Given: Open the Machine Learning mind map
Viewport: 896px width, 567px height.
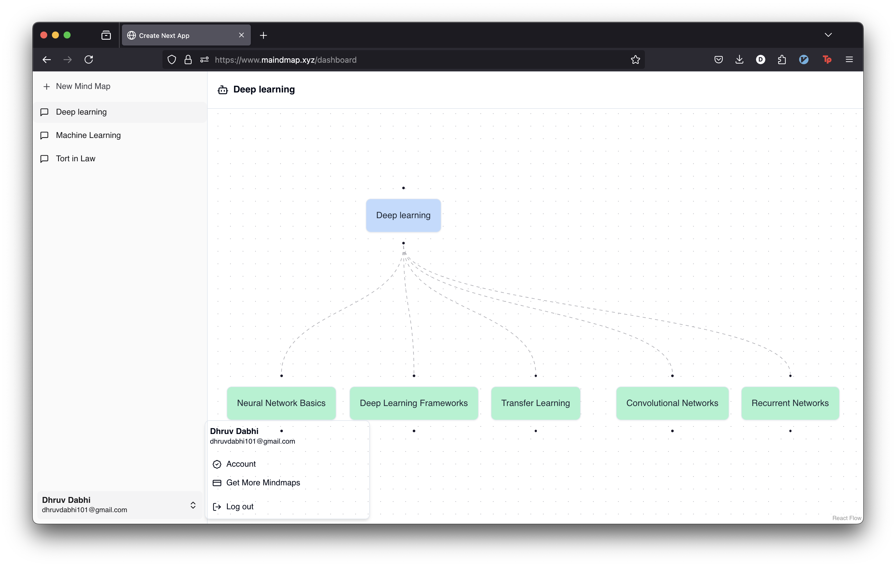Looking at the screenshot, I should (120, 135).
